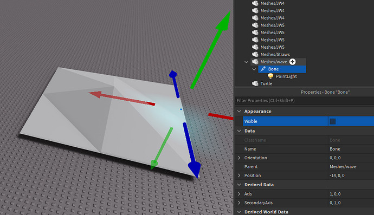374x215 pixels.
Task: Click the ClassName property label
Action: tap(255, 140)
